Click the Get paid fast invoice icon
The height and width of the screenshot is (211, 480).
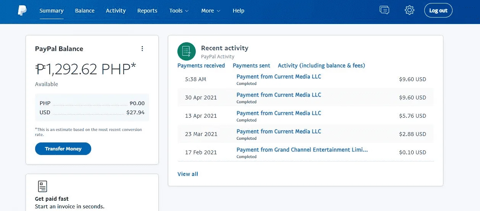(x=43, y=186)
